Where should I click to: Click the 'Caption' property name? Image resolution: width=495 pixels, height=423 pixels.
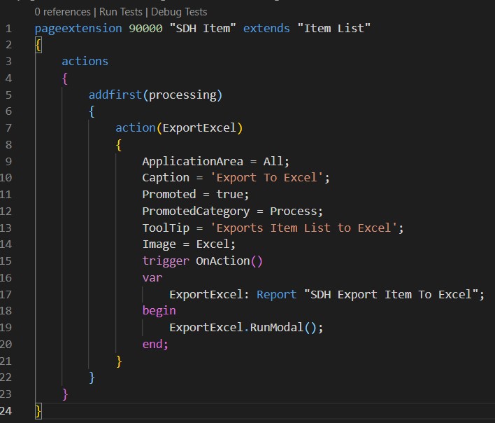(x=166, y=178)
